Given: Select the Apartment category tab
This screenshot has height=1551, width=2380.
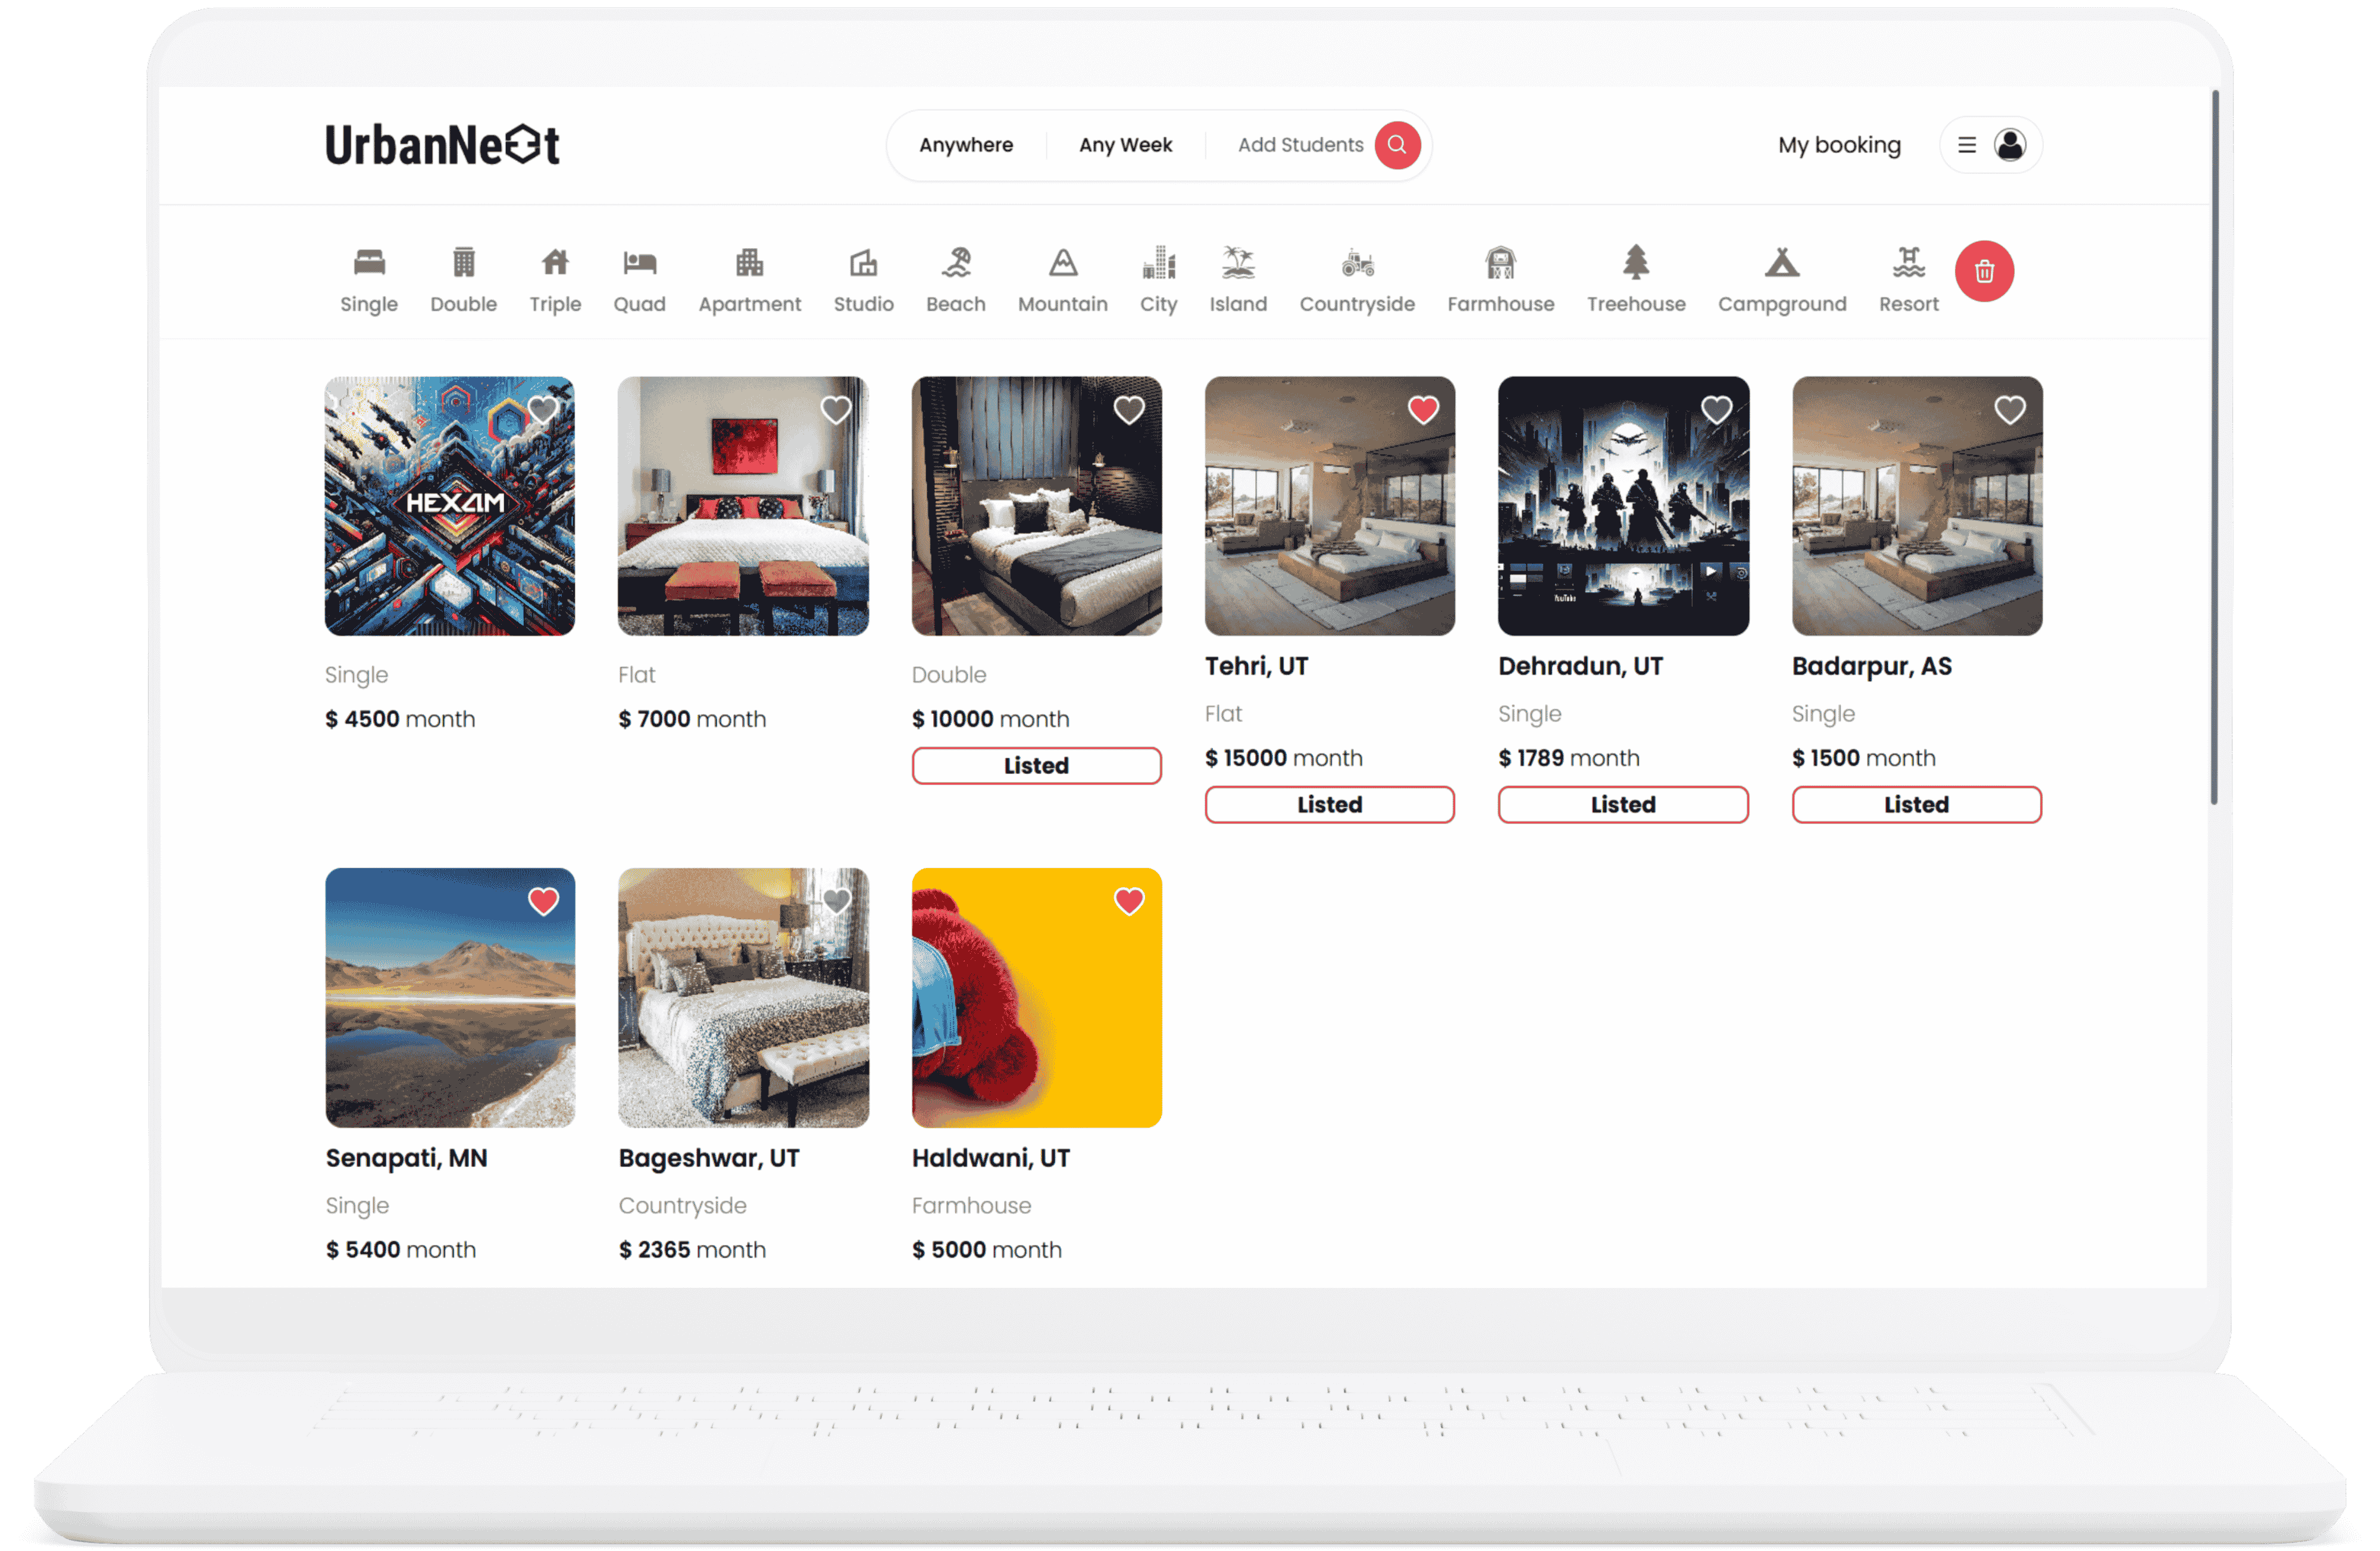Looking at the screenshot, I should click(749, 281).
